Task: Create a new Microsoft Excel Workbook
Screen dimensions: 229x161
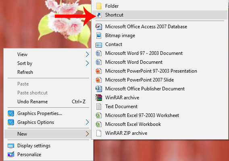Action: click(x=160, y=124)
